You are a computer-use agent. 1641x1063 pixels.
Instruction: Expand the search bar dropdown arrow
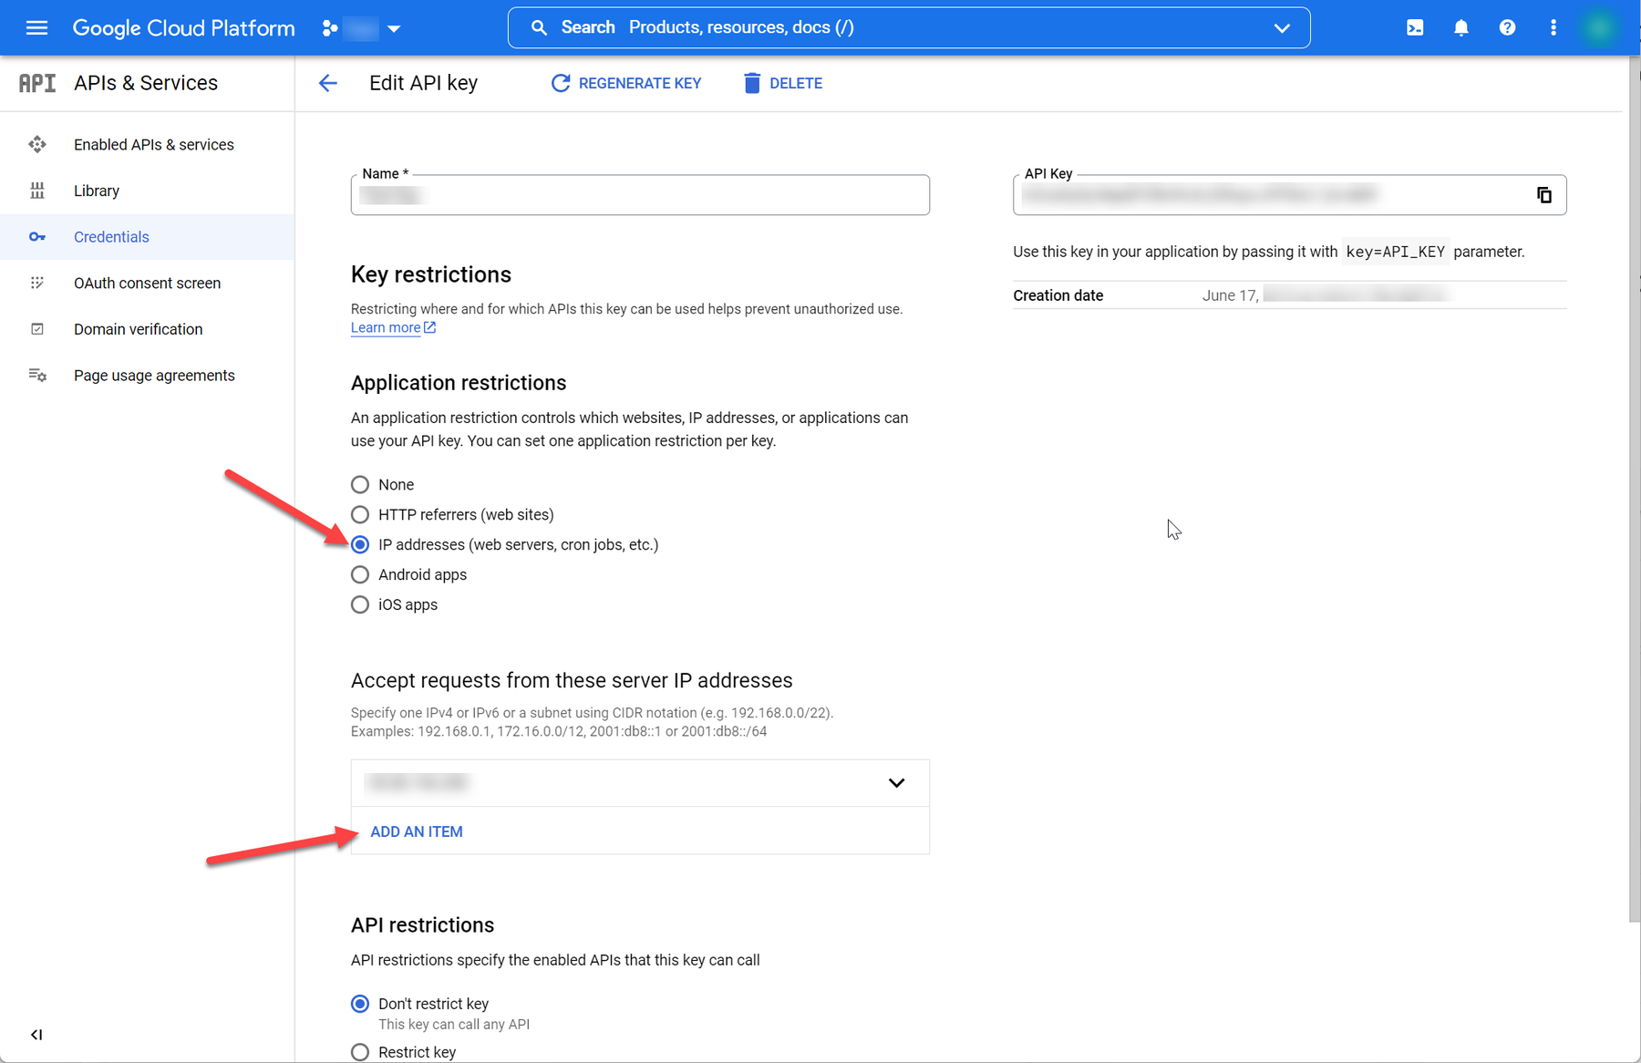tap(1282, 28)
